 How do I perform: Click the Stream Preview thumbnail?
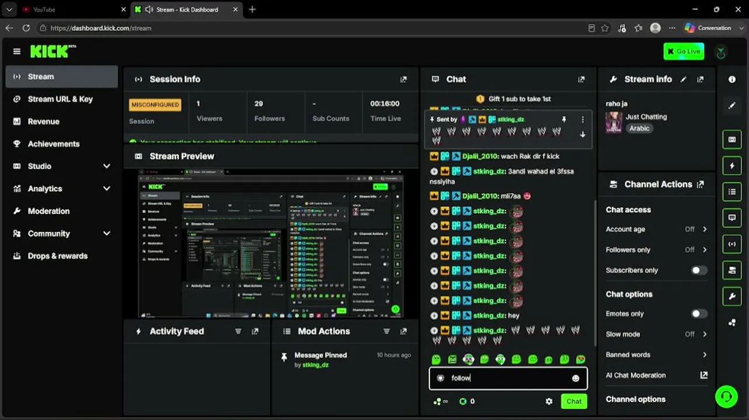coord(271,243)
